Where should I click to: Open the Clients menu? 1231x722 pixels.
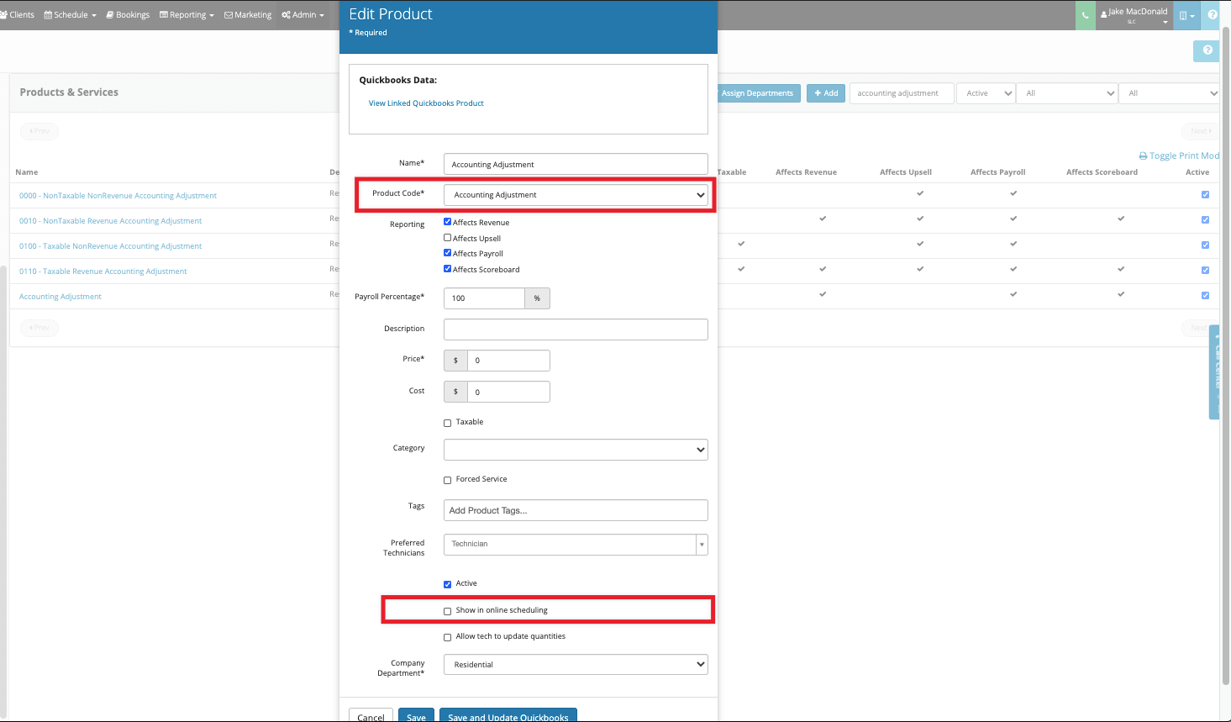click(18, 15)
